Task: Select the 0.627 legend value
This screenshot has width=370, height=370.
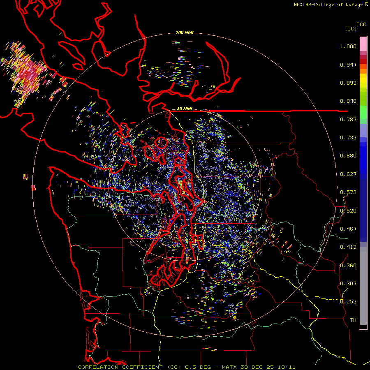Action: [x=348, y=174]
